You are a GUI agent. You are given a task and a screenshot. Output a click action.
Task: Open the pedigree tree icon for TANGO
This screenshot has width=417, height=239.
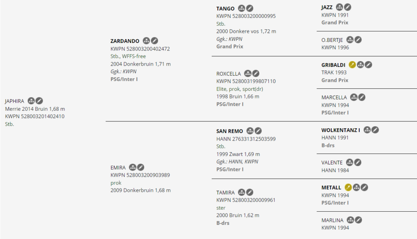(241, 8)
